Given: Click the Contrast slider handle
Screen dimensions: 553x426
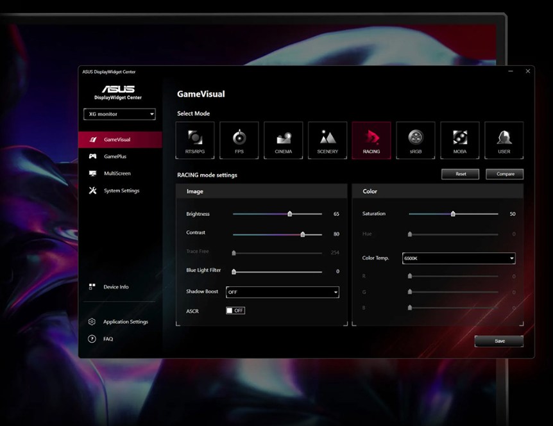Looking at the screenshot, I should pos(303,234).
